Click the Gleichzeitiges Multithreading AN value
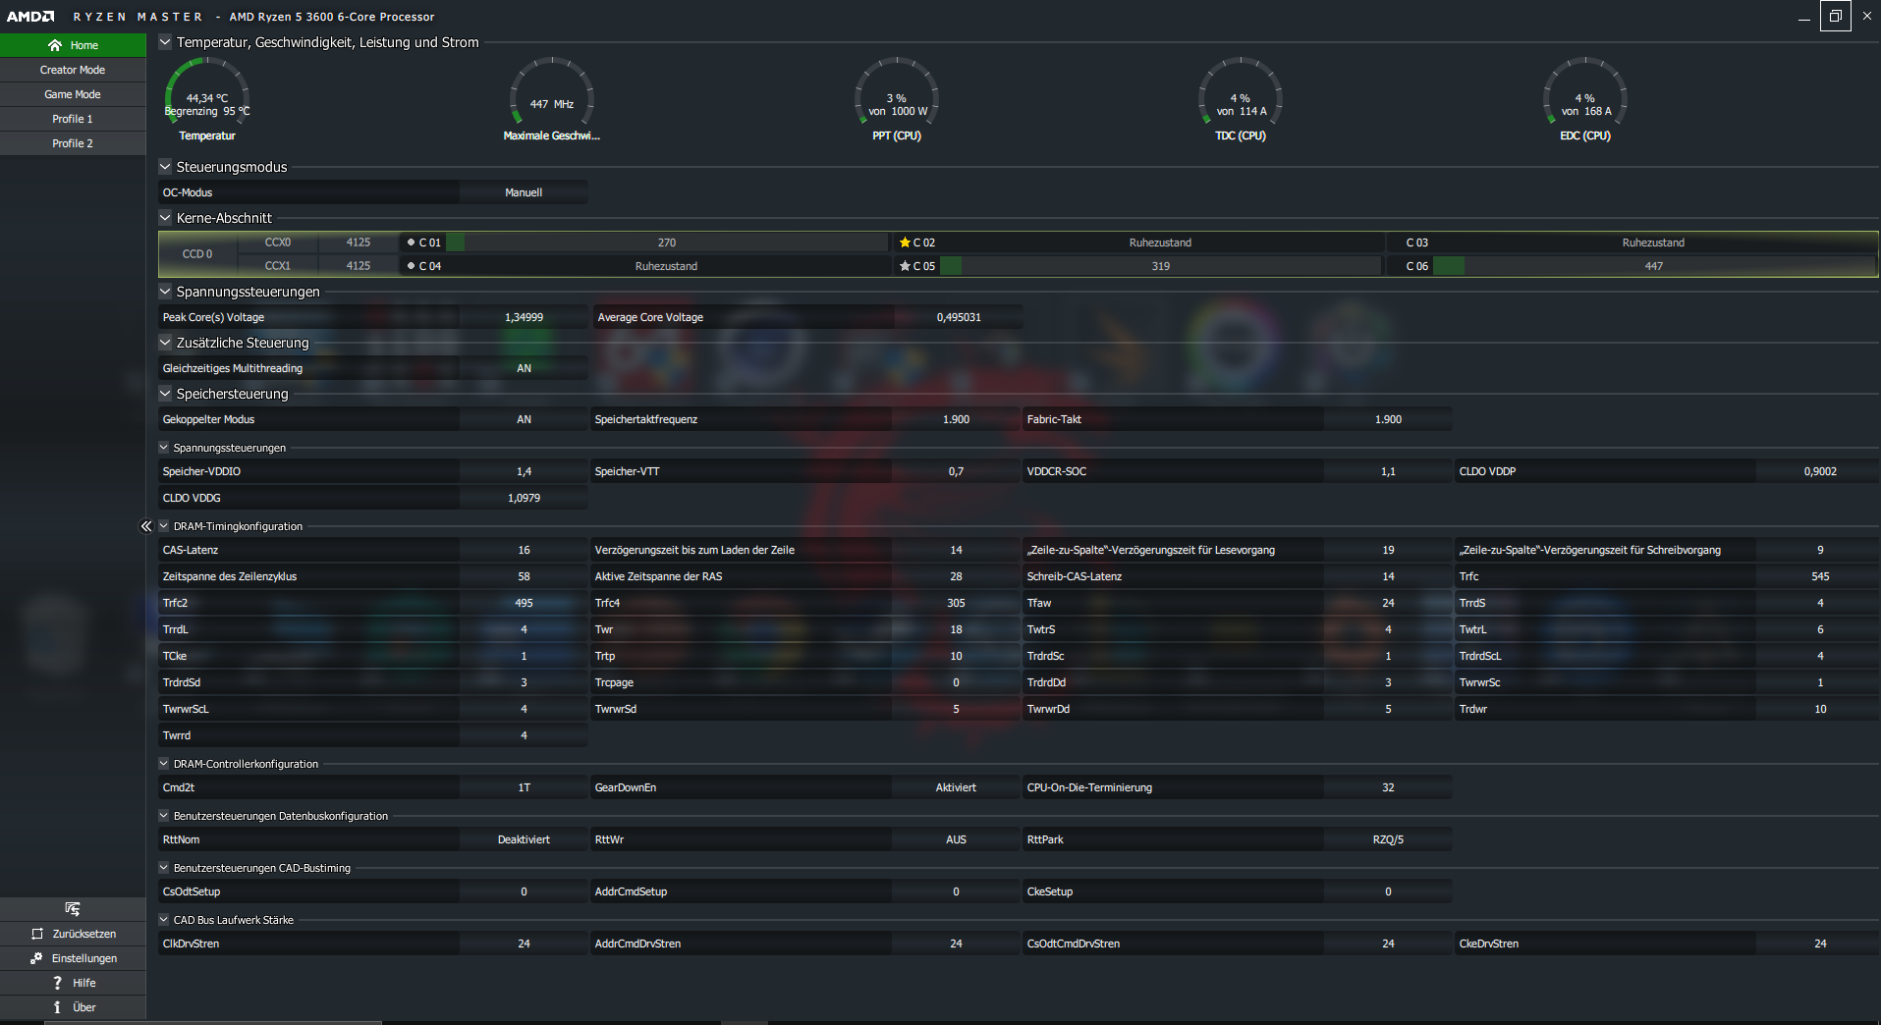 (524, 368)
